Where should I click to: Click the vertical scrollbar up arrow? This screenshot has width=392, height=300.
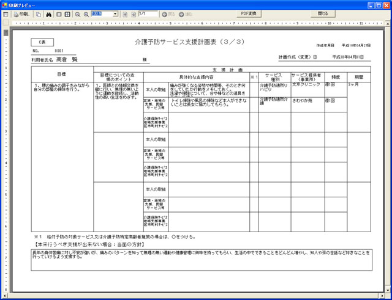coord(388,23)
